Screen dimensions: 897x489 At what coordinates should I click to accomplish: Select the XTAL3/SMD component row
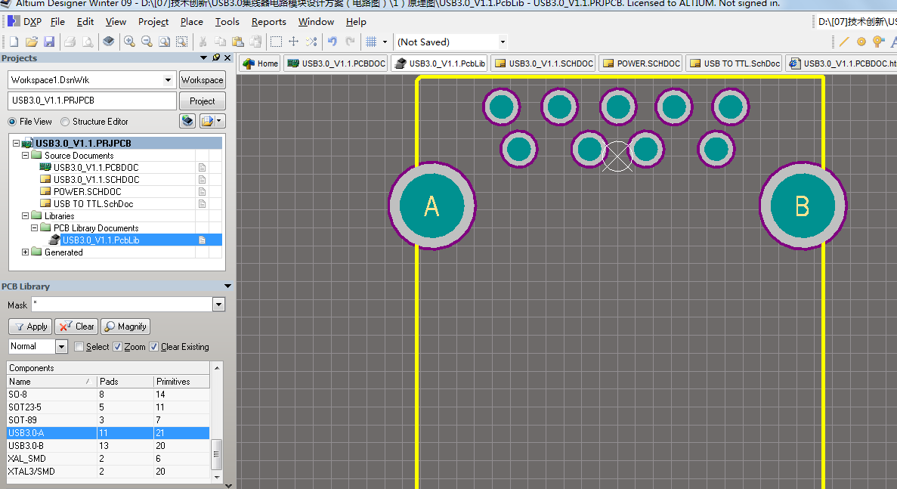[x=108, y=472]
